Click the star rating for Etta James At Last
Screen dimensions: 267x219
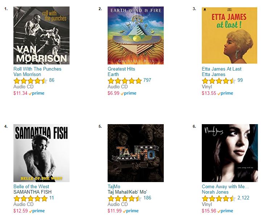click(219, 81)
